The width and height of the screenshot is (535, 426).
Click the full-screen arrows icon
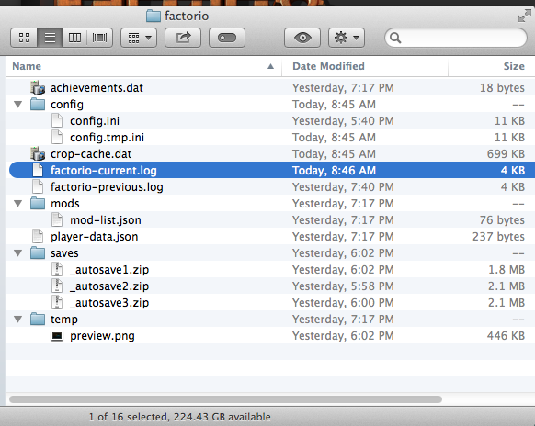(524, 16)
